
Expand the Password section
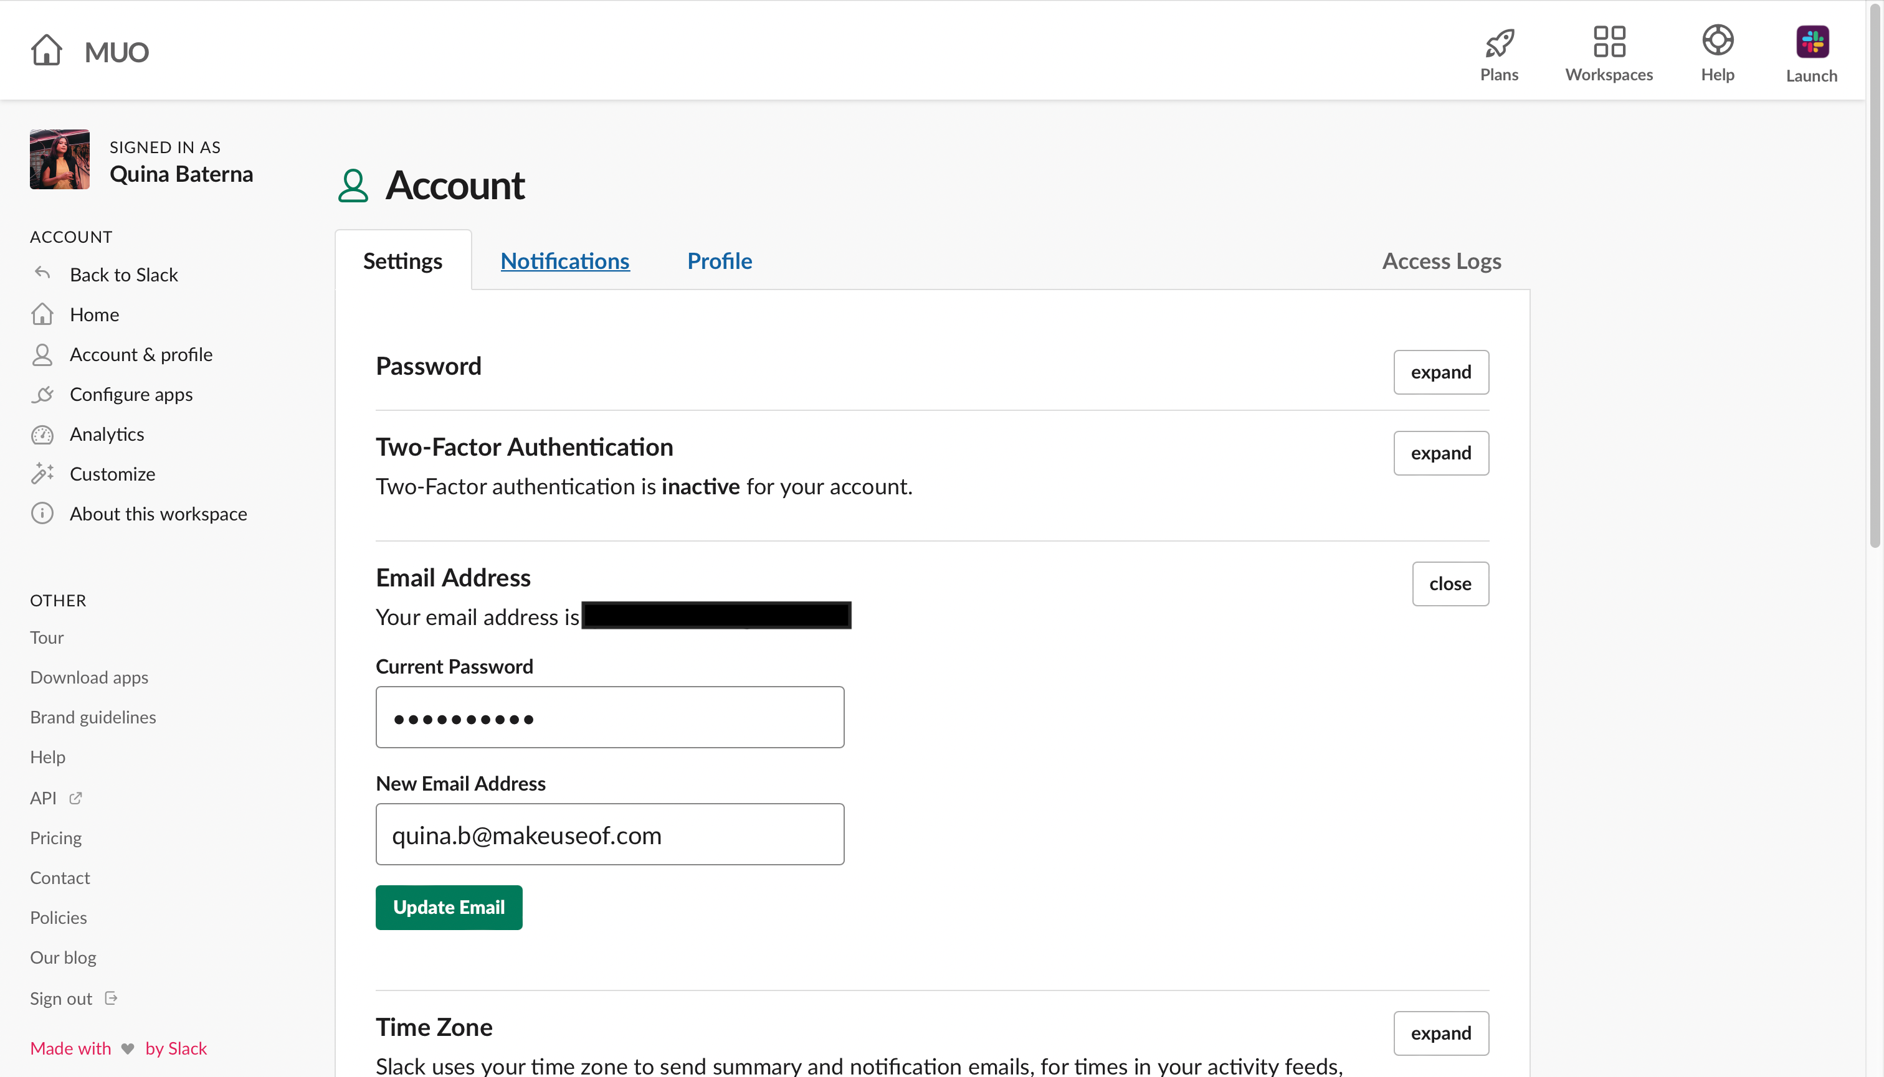pyautogui.click(x=1440, y=372)
